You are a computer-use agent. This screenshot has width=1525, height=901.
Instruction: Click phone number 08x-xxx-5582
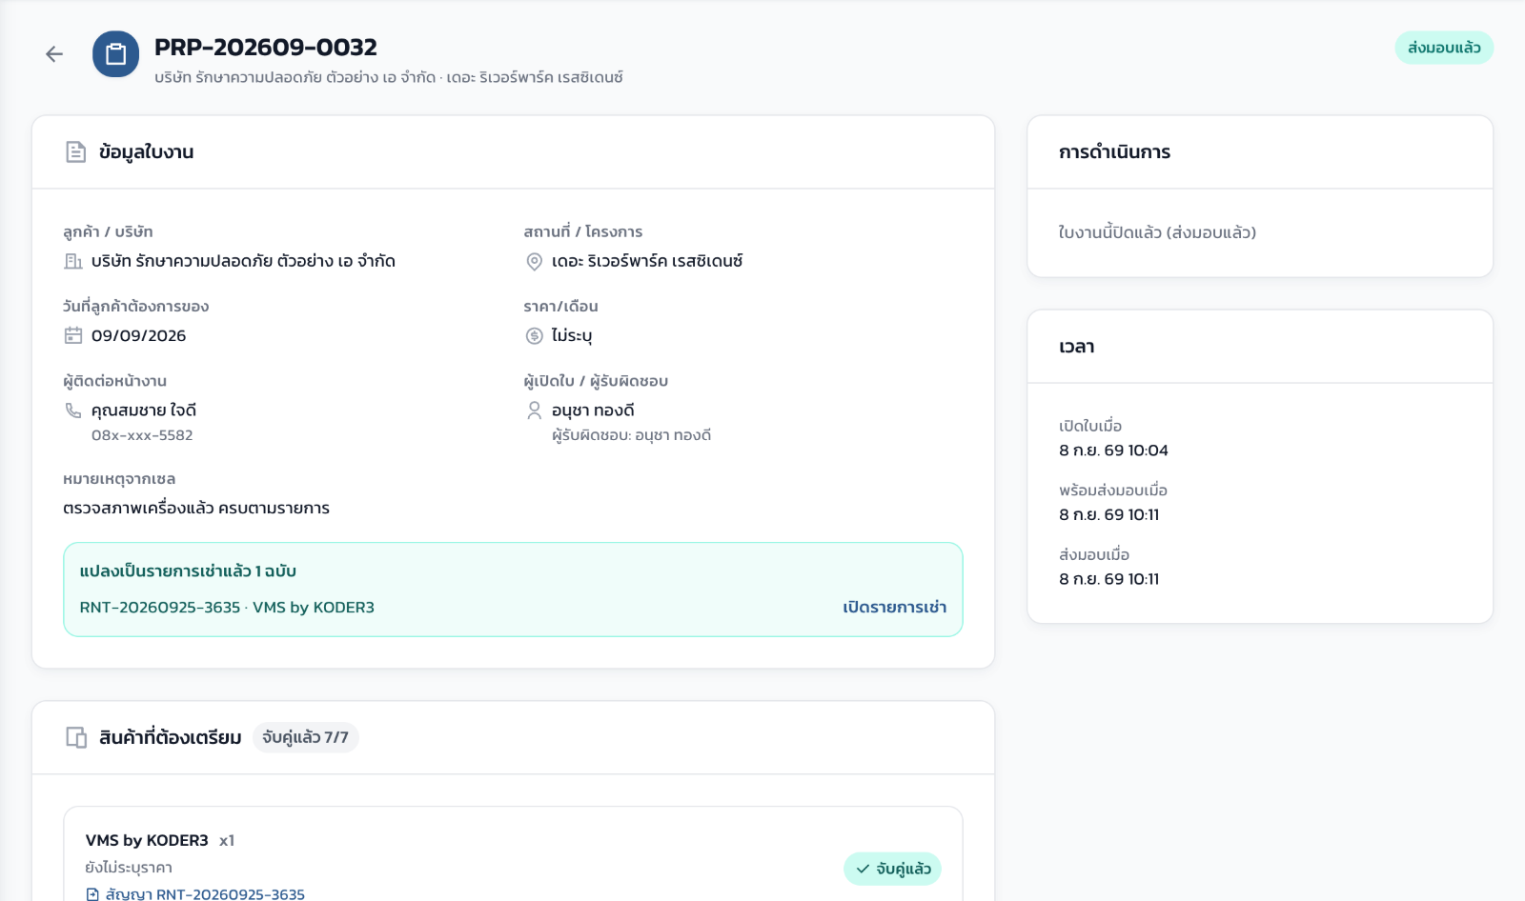click(142, 435)
